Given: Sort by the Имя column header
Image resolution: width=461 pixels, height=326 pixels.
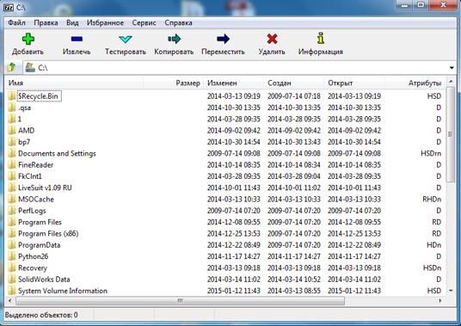Looking at the screenshot, I should click(x=74, y=83).
